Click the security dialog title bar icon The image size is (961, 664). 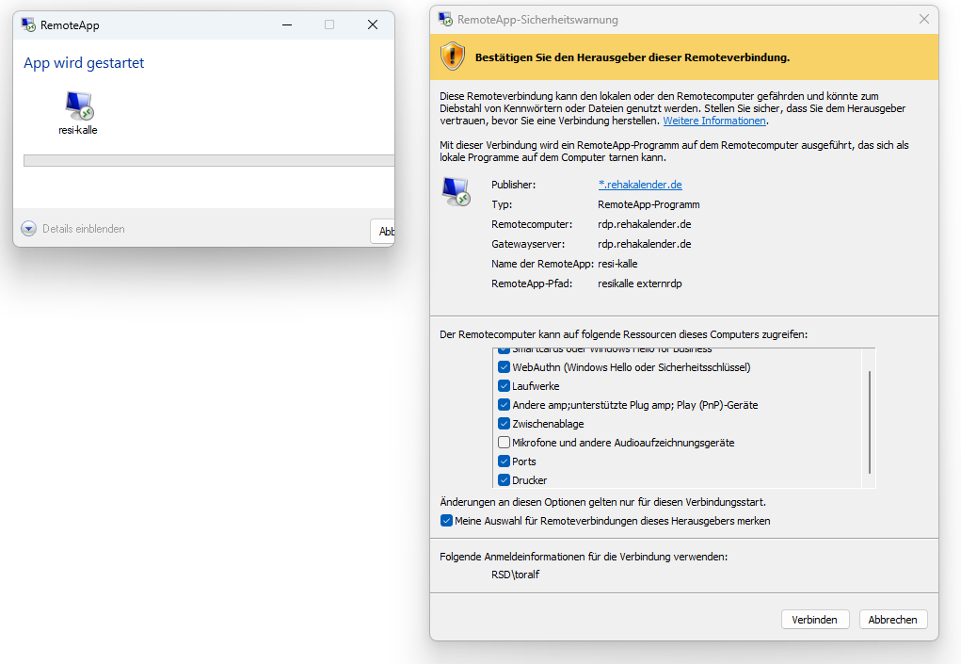click(445, 19)
